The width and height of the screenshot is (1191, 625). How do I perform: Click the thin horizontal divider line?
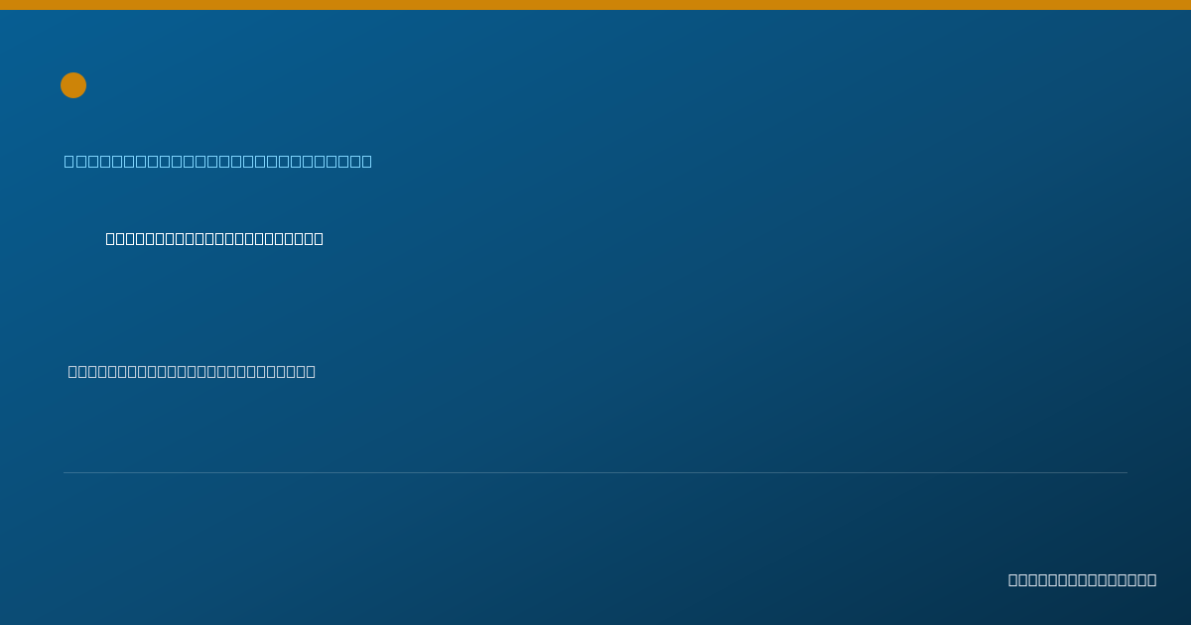pyautogui.click(x=595, y=472)
